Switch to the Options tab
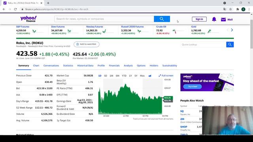253x142 pixels. [141, 65]
